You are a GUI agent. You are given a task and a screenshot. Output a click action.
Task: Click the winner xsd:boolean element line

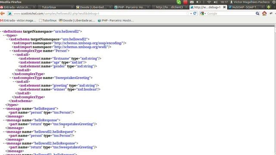point(60,90)
